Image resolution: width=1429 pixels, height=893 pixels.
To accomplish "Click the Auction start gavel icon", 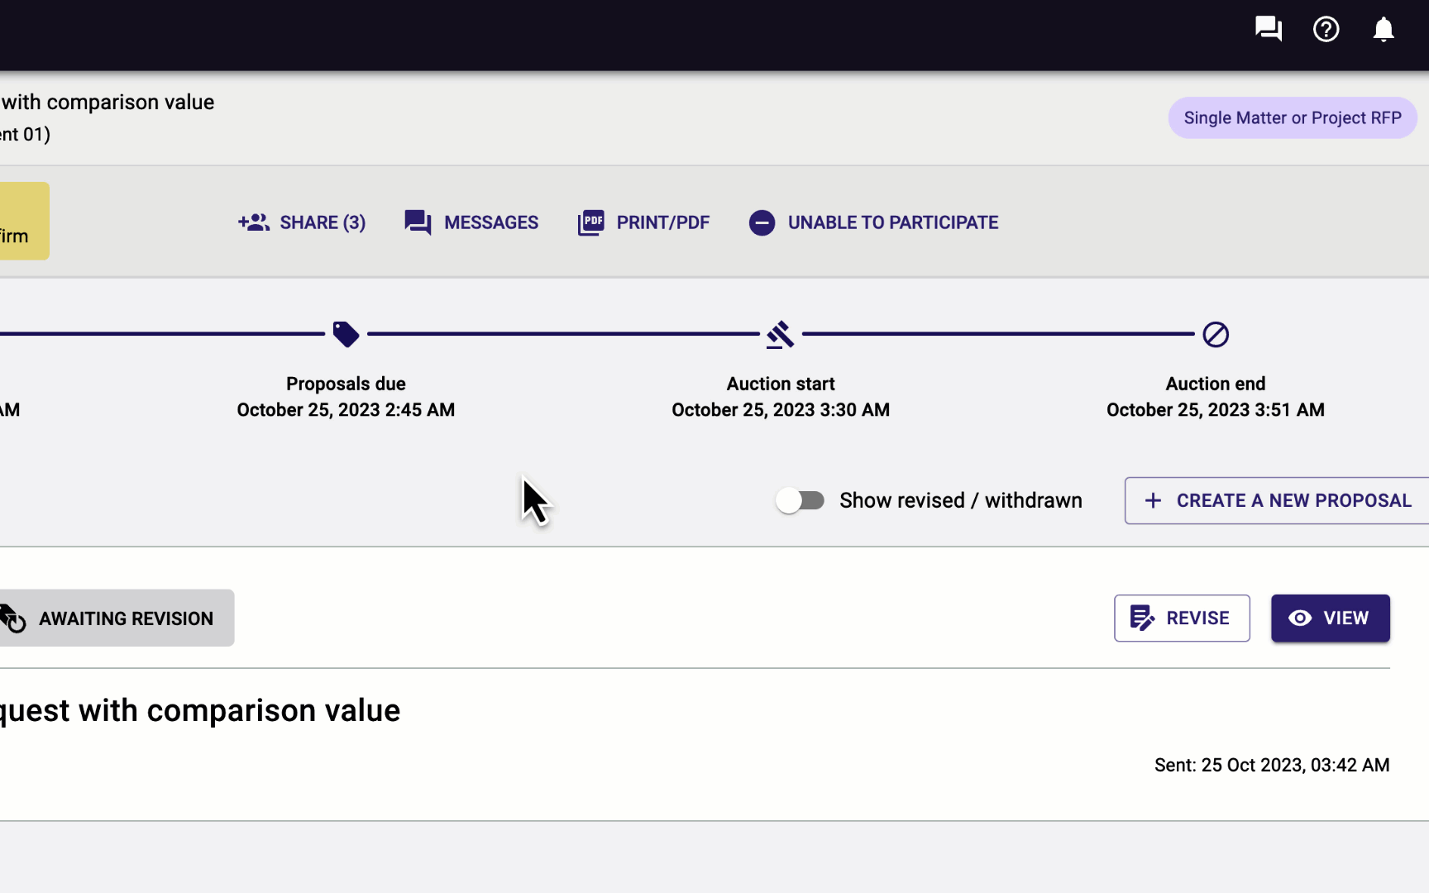I will [780, 334].
